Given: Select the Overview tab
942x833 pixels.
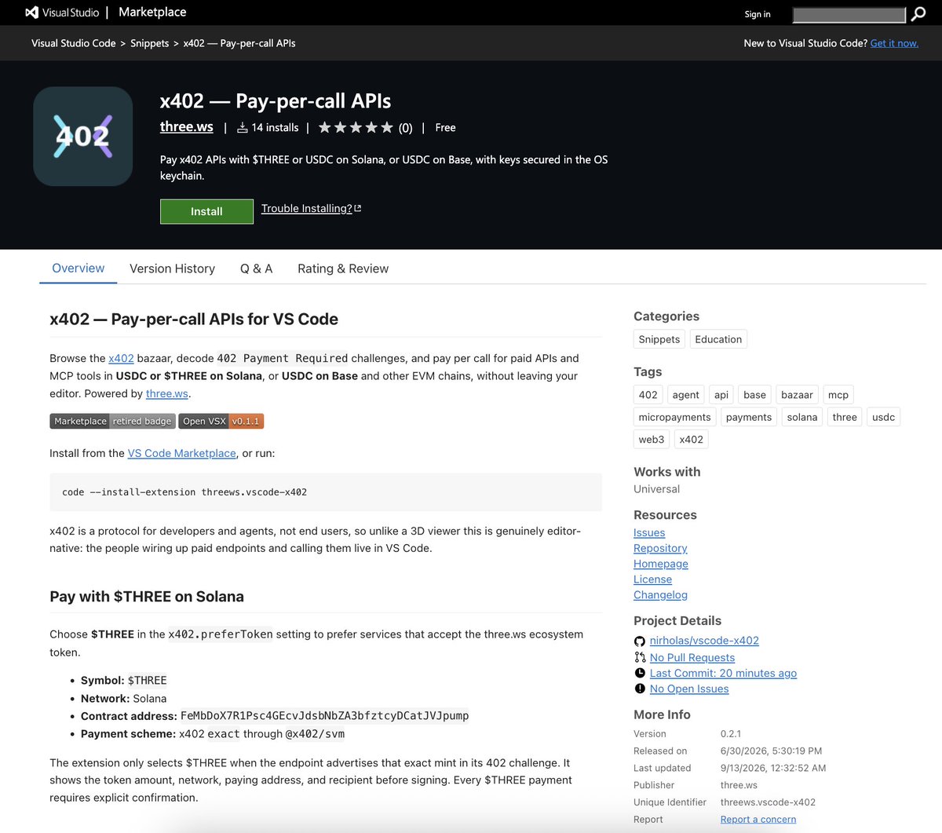Looking at the screenshot, I should (78, 268).
